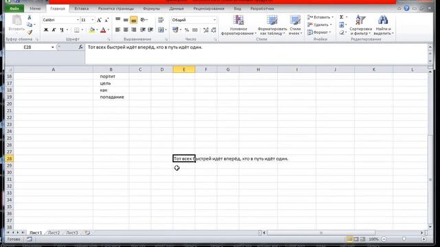
Task: Click the Clear eraser icon
Action: (x=342, y=32)
